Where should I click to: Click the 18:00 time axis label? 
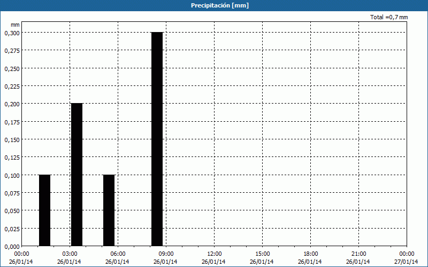tap(311, 254)
